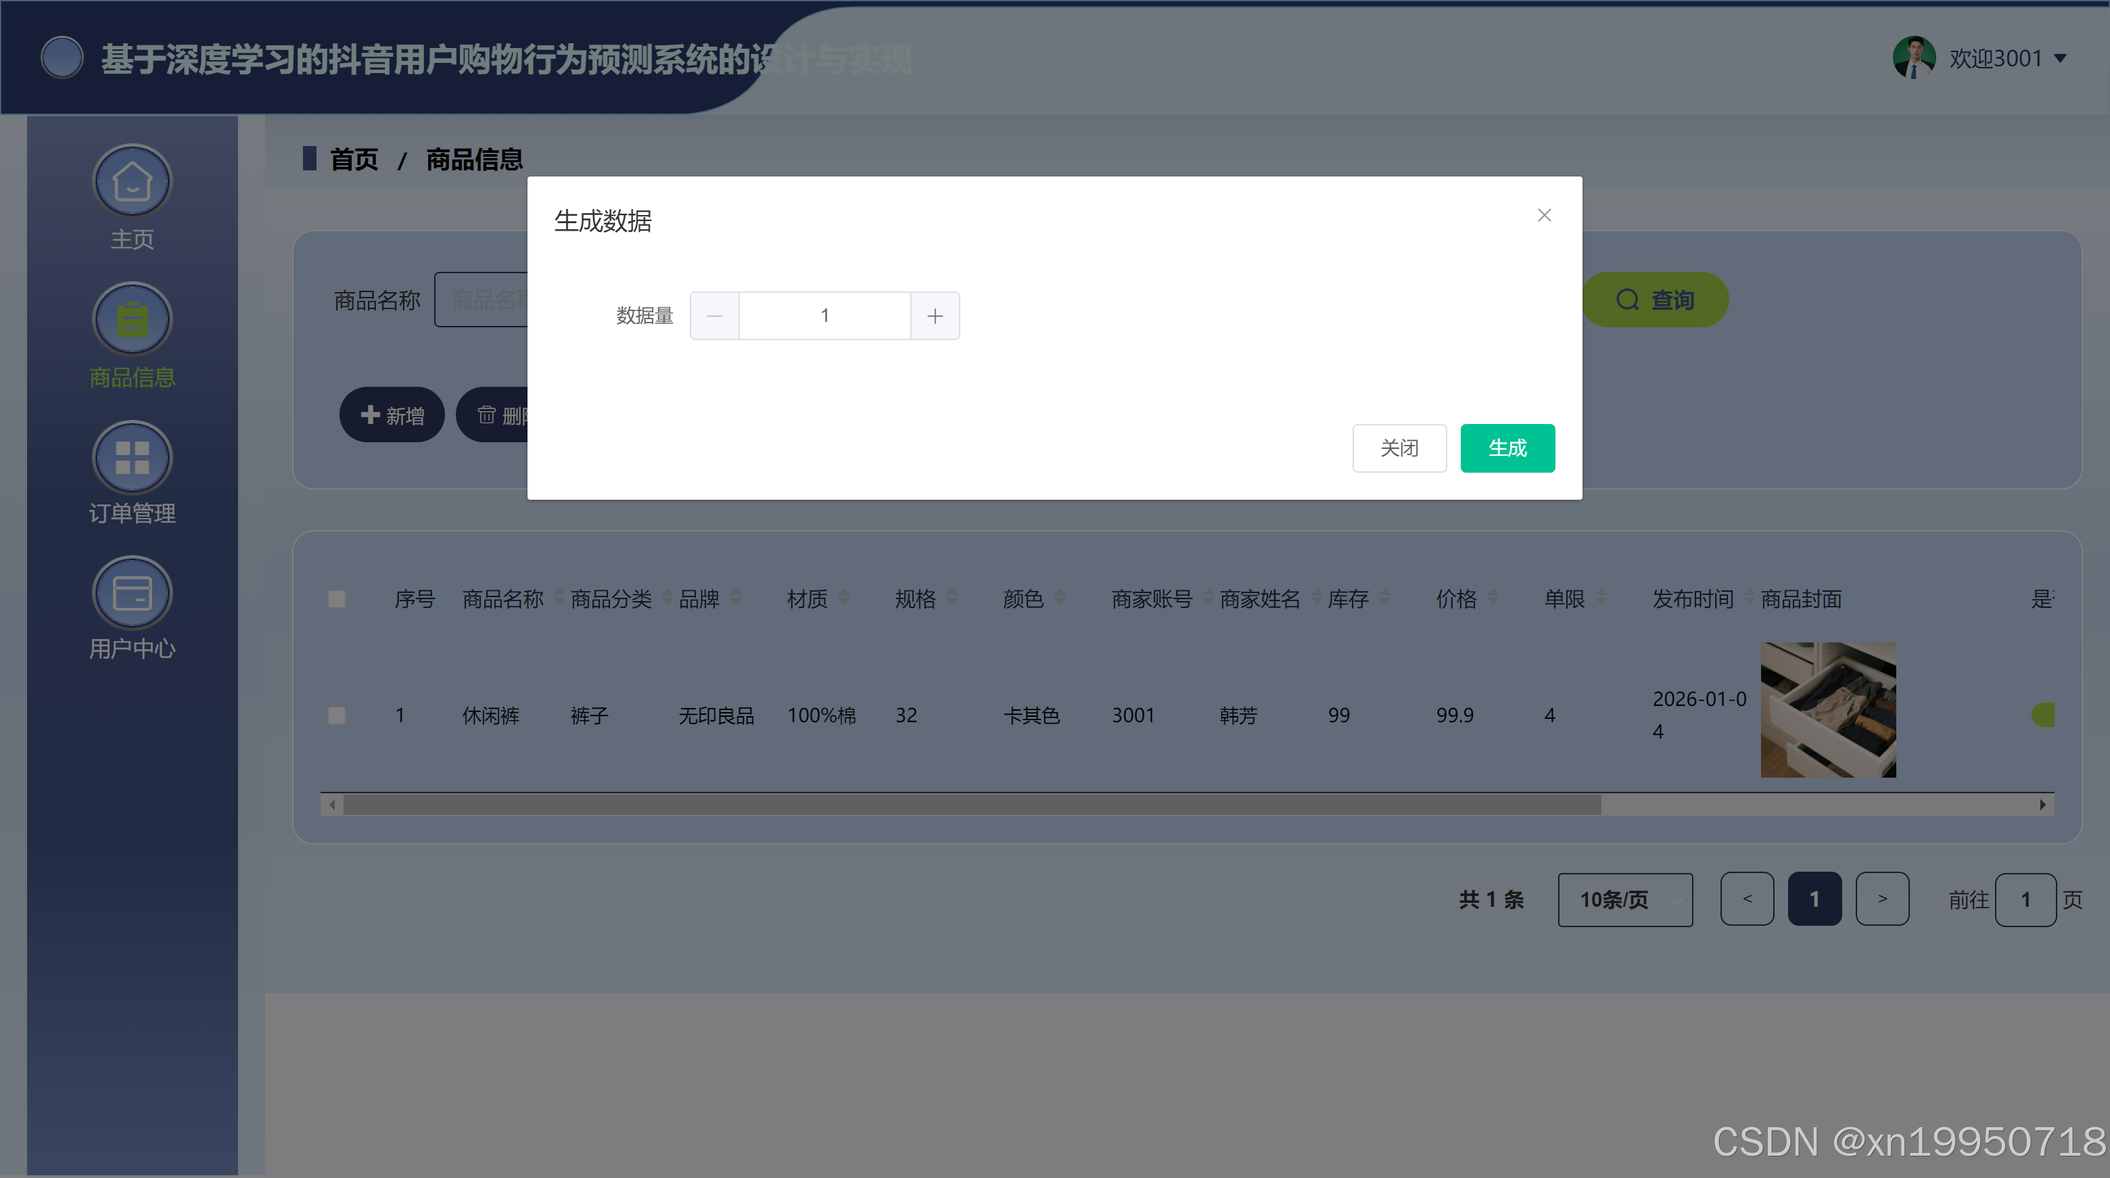
Task: Click the scrollbar's right arrow
Action: pyautogui.click(x=2043, y=805)
